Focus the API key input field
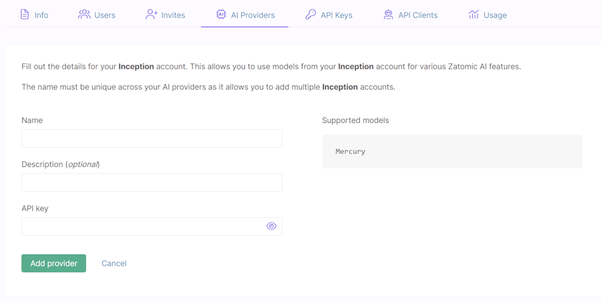 (x=152, y=226)
